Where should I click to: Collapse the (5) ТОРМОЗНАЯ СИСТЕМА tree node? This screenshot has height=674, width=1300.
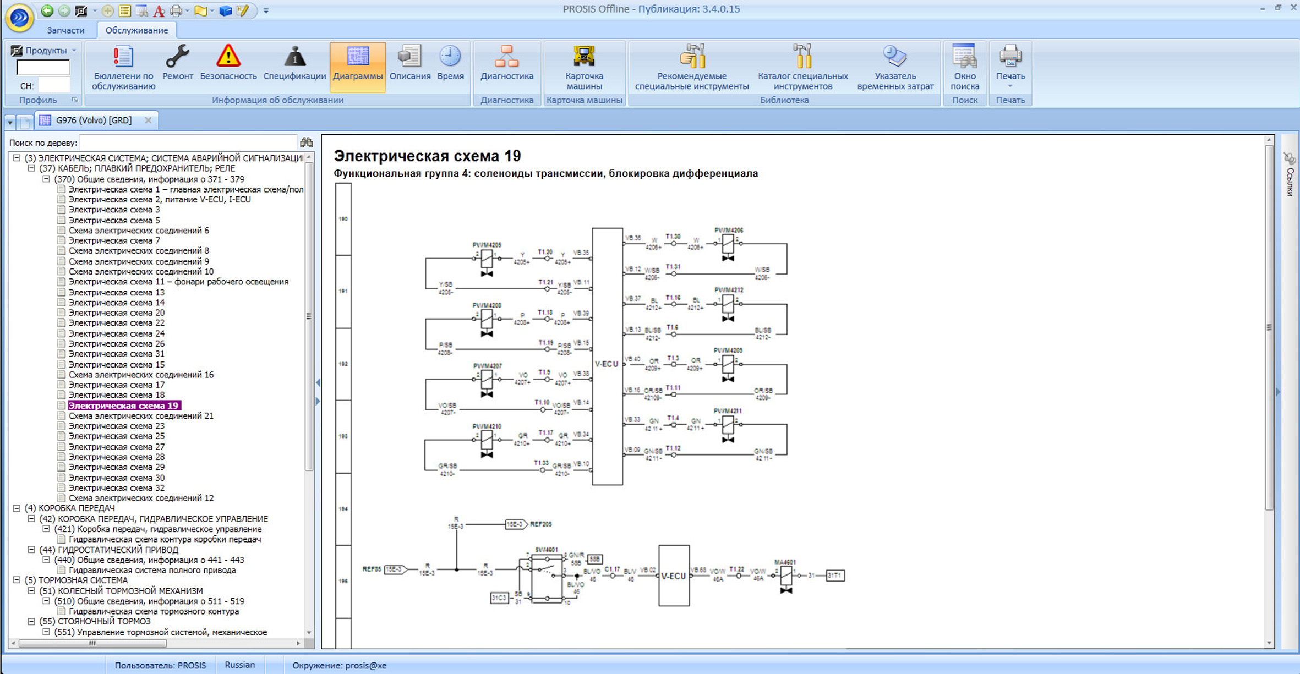point(17,580)
